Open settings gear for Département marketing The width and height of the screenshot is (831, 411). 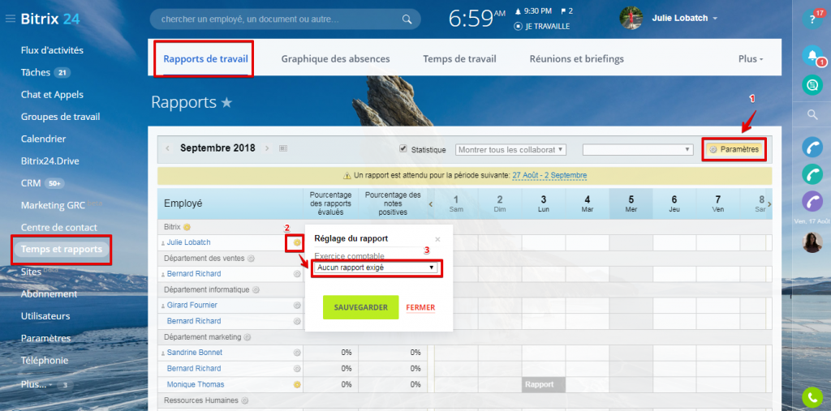coord(247,337)
